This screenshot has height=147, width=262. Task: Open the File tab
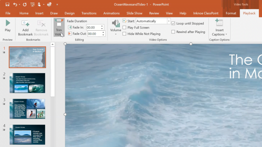pos(8,13)
